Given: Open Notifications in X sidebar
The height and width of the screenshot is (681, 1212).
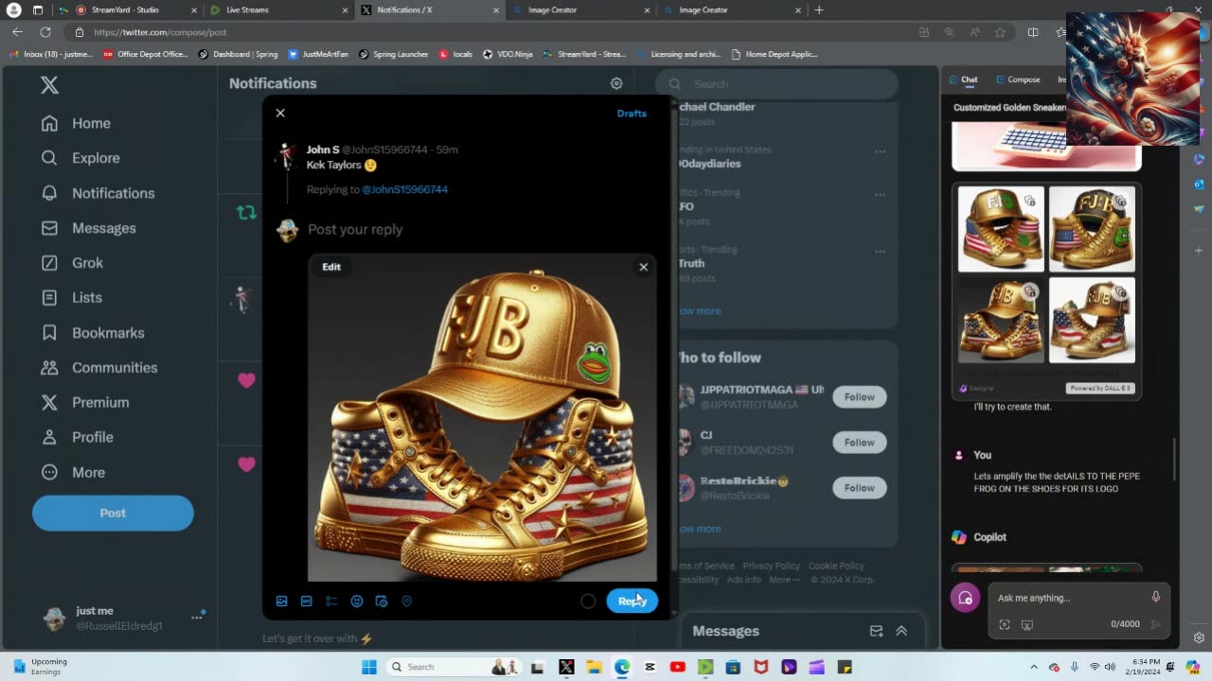Looking at the screenshot, I should (x=98, y=193).
